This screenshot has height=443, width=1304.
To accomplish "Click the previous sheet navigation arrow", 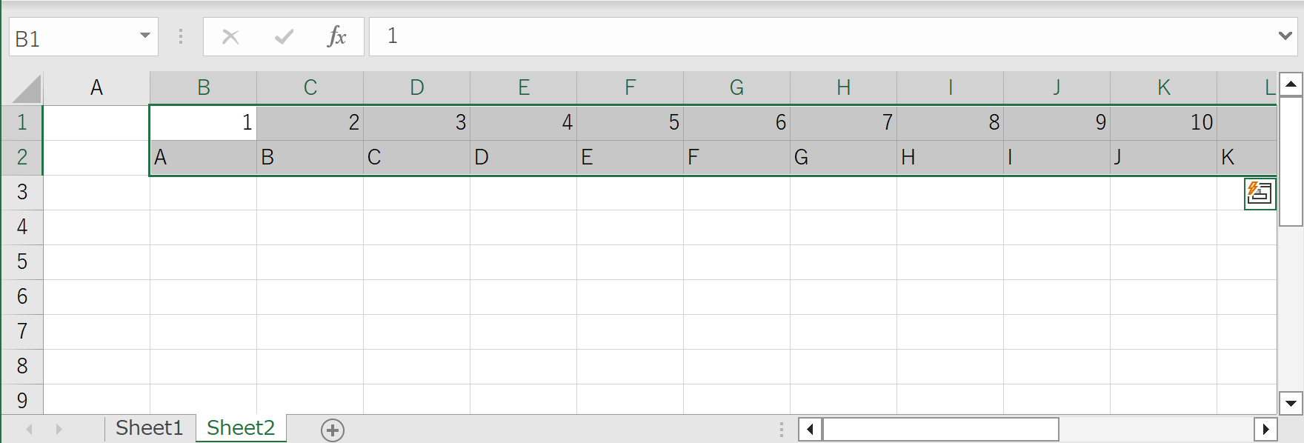I will point(30,429).
